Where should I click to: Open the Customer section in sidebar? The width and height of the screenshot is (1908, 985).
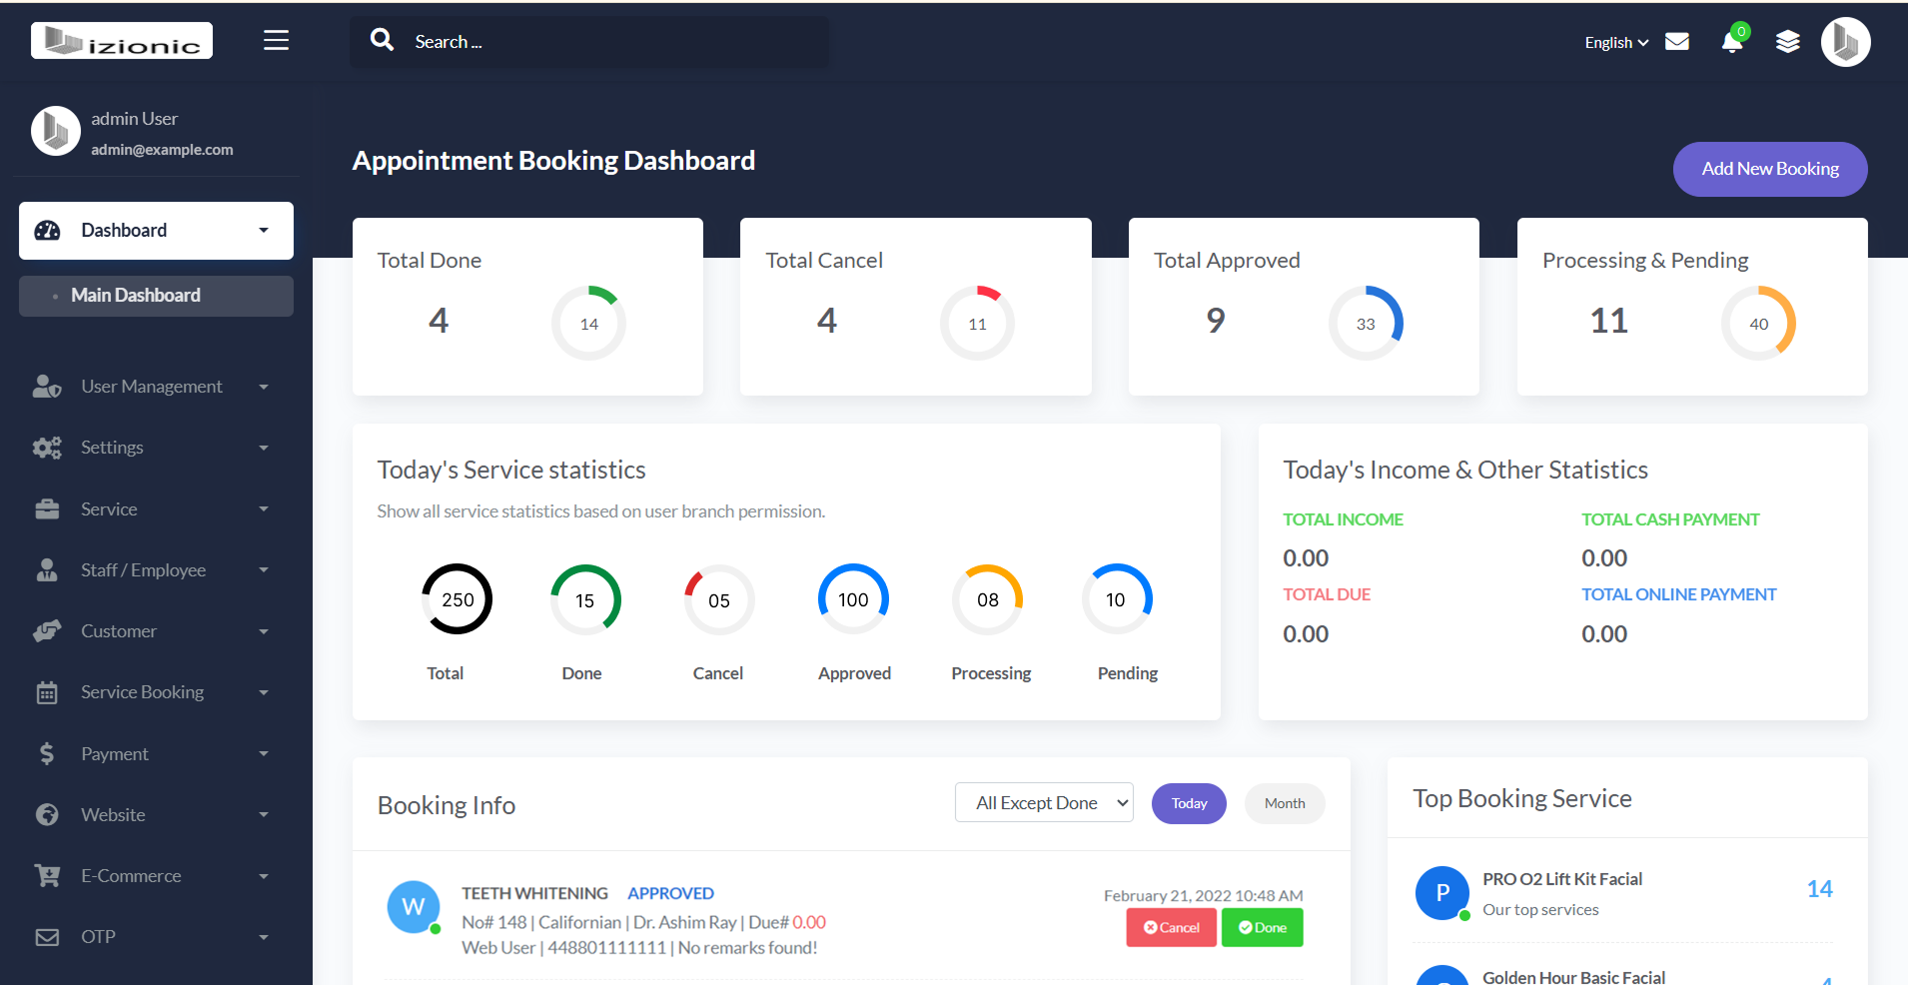pos(119,630)
